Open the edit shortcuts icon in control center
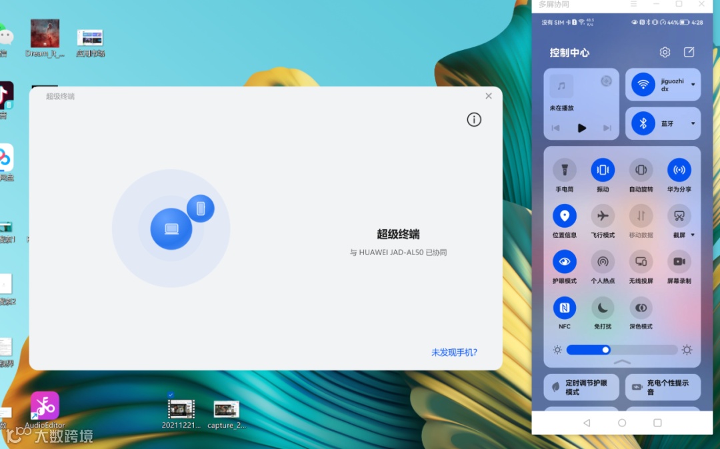720x449 pixels. coord(689,52)
